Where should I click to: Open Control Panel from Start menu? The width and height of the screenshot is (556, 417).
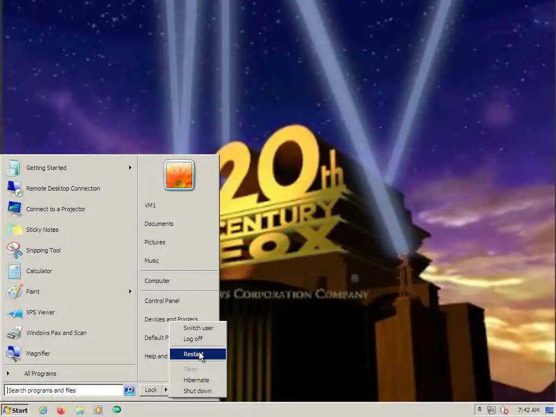click(162, 301)
